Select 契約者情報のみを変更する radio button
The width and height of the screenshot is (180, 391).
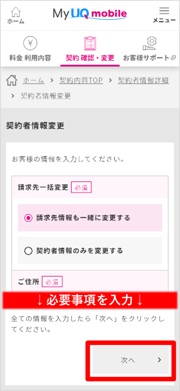[28, 251]
